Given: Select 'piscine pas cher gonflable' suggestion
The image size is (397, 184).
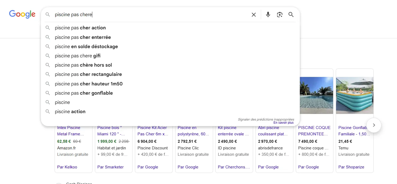Looking at the screenshot, I should click(84, 93).
